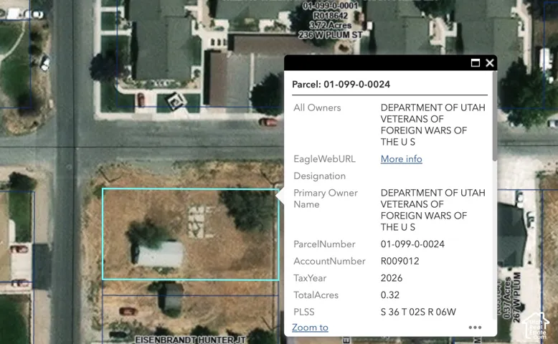
Task: Open the More info link
Action: (x=402, y=159)
